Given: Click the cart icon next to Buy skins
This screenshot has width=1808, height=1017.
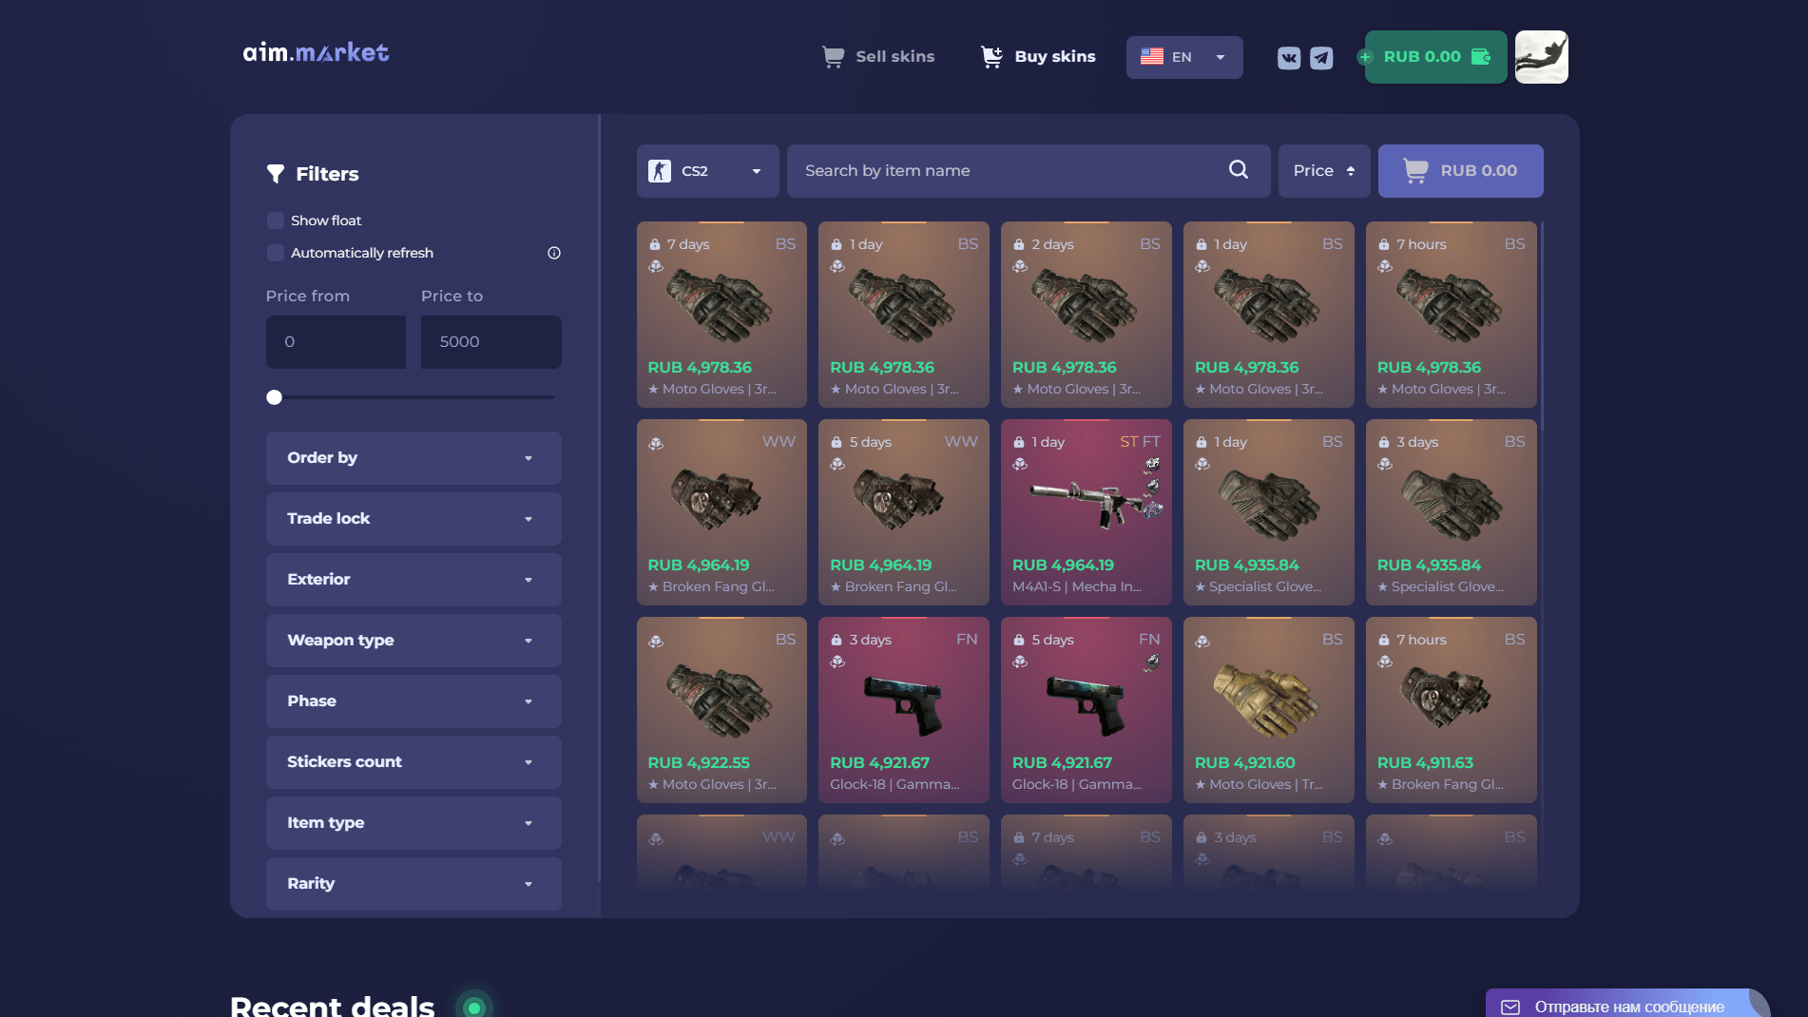Looking at the screenshot, I should [x=991, y=57].
